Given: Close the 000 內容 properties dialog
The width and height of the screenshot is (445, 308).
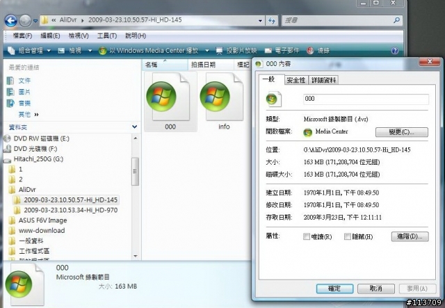Looking at the screenshot, I should [430, 61].
